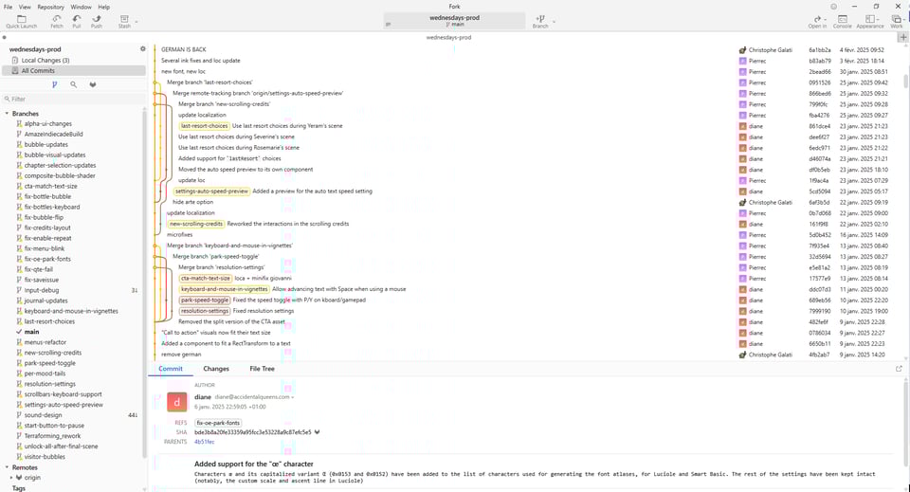The height and width of the screenshot is (492, 910).
Task: Click the parent commit link 4b51fec
Action: 205,442
